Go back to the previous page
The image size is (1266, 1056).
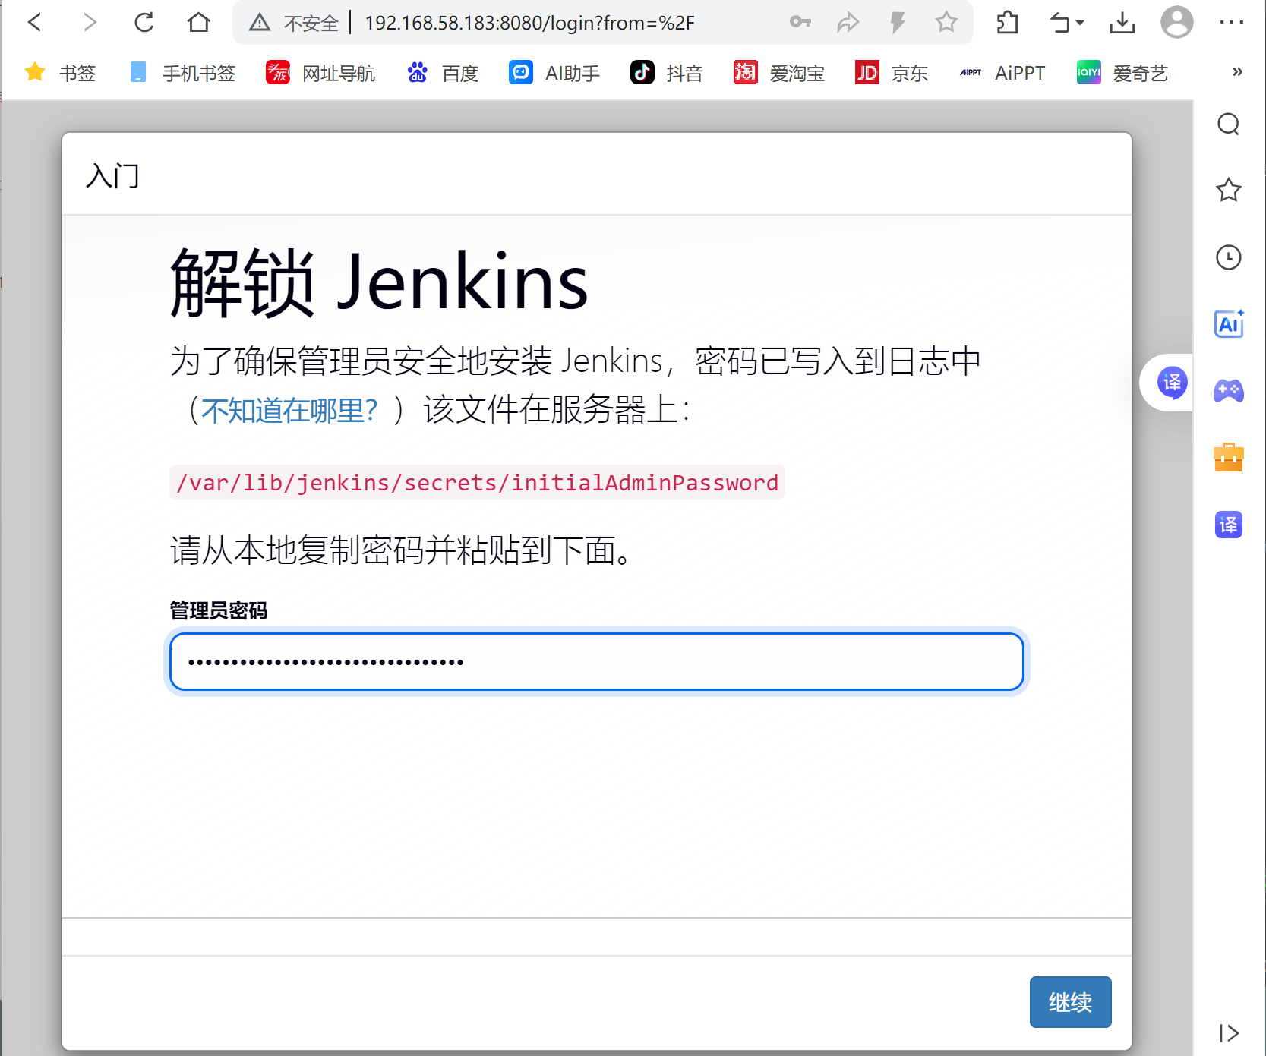point(35,23)
